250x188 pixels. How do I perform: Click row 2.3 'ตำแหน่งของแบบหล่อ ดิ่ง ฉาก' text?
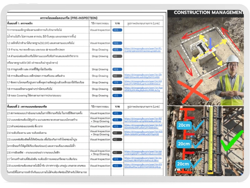point(25,127)
